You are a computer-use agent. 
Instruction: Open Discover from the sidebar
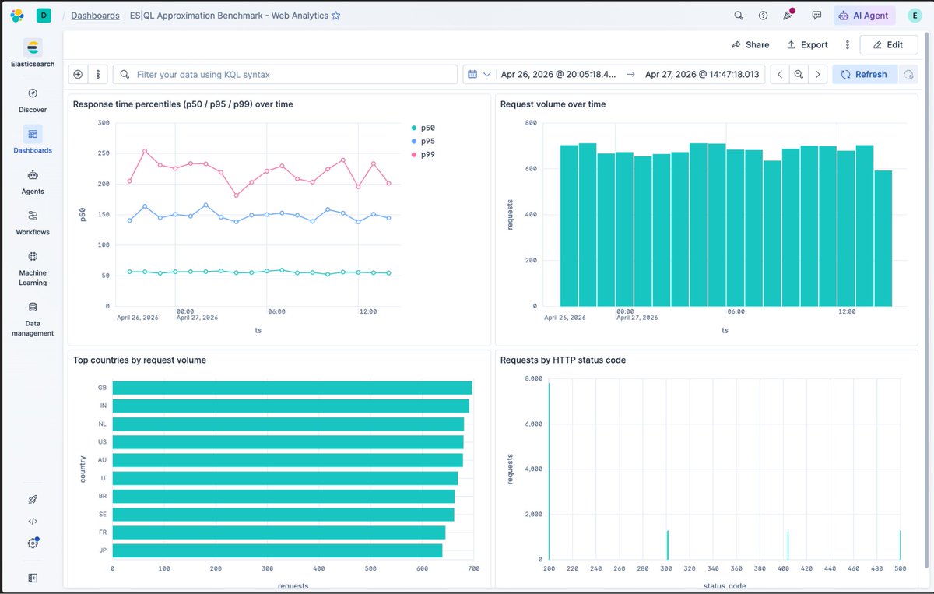[33, 100]
